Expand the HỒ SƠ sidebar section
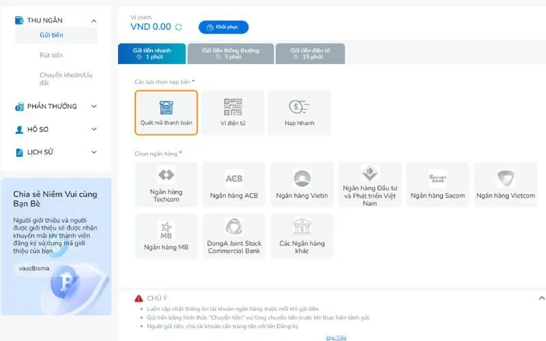The width and height of the screenshot is (546, 341). (94, 129)
